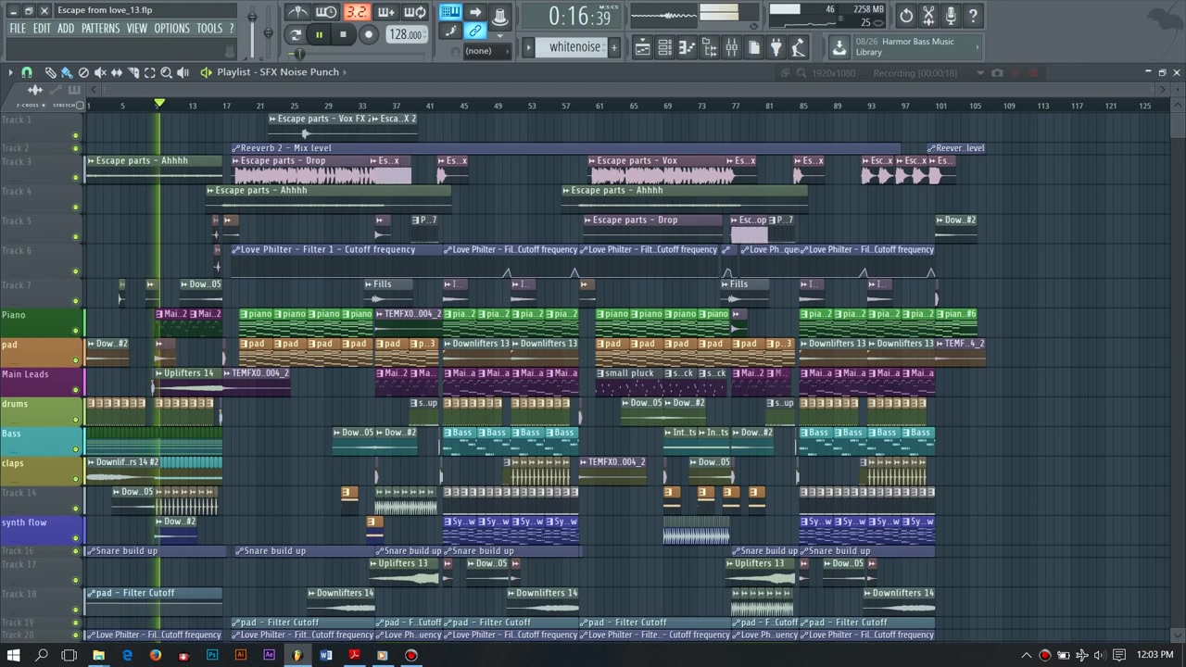Open the TOOLS menu
1186x667 pixels.
[x=209, y=29]
